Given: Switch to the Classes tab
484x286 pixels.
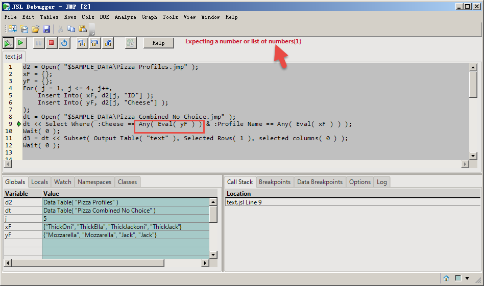Looking at the screenshot, I should click(127, 182).
